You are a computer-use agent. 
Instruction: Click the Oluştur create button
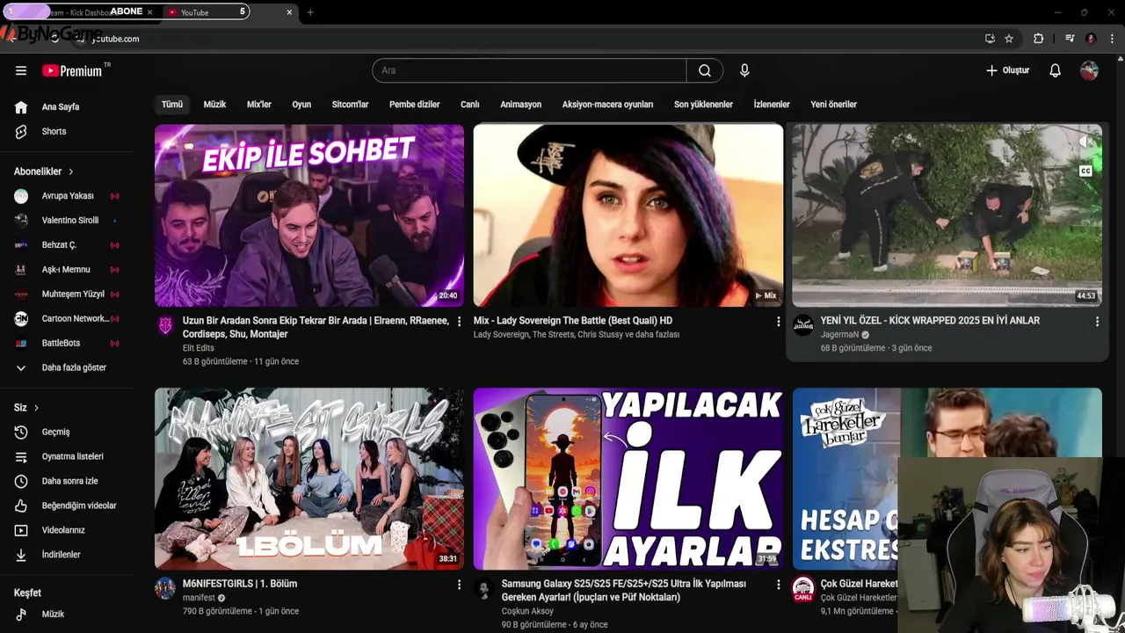tap(1007, 70)
